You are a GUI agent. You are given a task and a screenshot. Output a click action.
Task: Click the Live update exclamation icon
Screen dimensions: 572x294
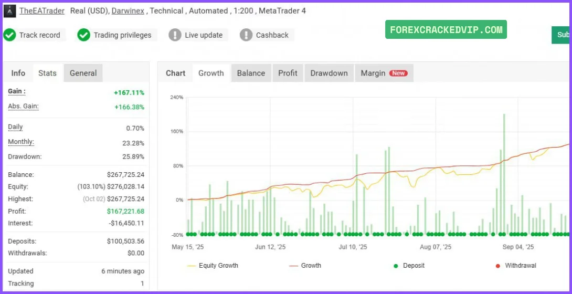click(175, 35)
